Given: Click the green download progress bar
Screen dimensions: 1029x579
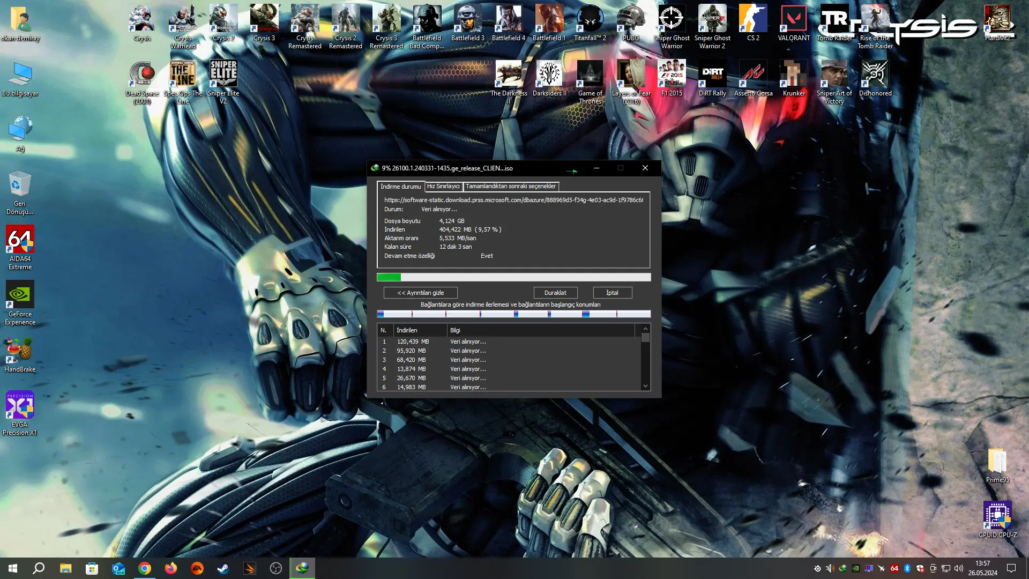Looking at the screenshot, I should click(513, 277).
